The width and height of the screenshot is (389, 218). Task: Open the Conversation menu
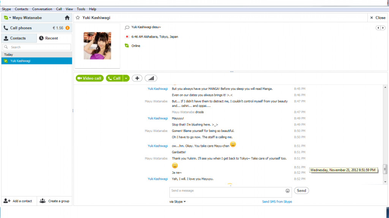42,9
